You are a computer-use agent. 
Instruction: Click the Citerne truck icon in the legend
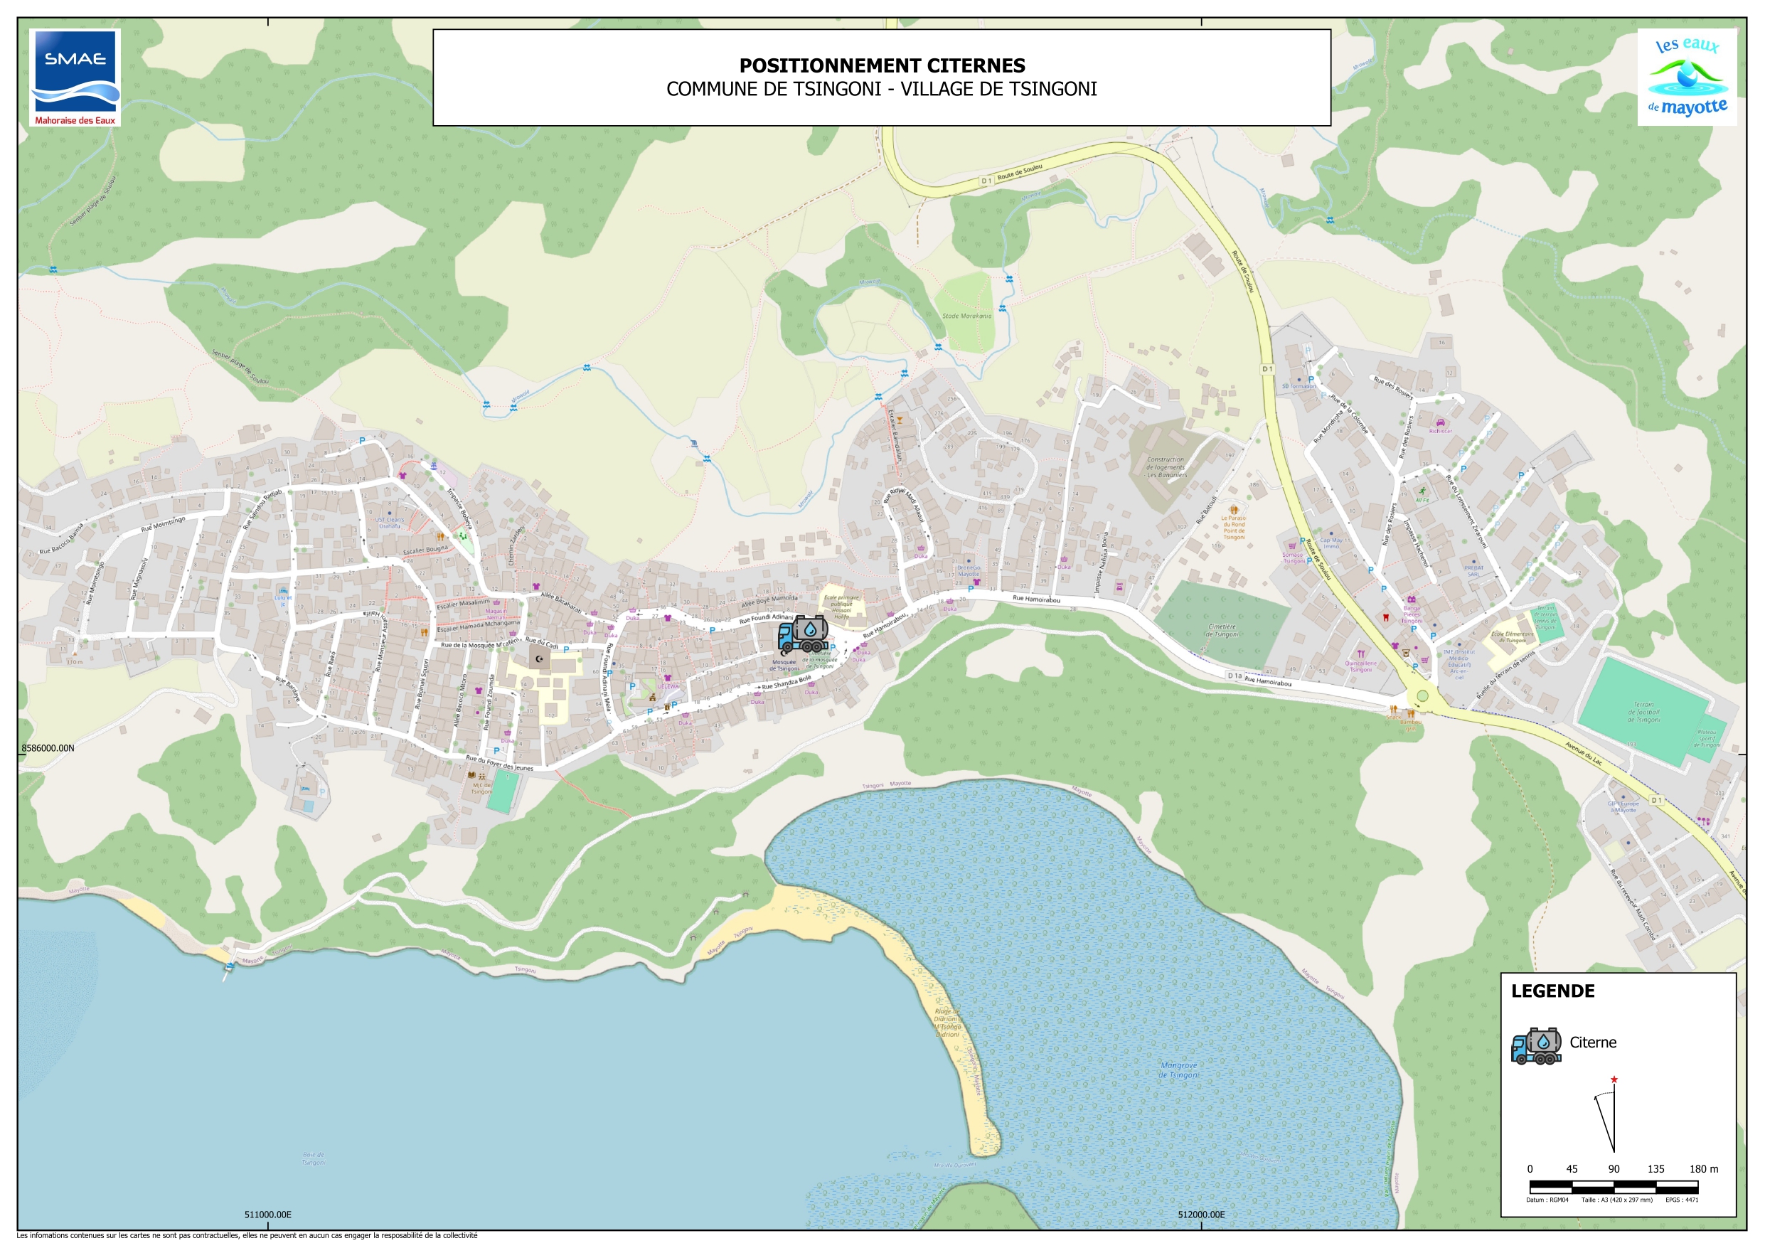(x=1535, y=1046)
